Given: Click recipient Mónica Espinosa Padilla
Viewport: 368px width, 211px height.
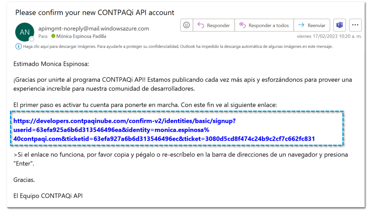Looking at the screenshot, I should click(81, 36).
